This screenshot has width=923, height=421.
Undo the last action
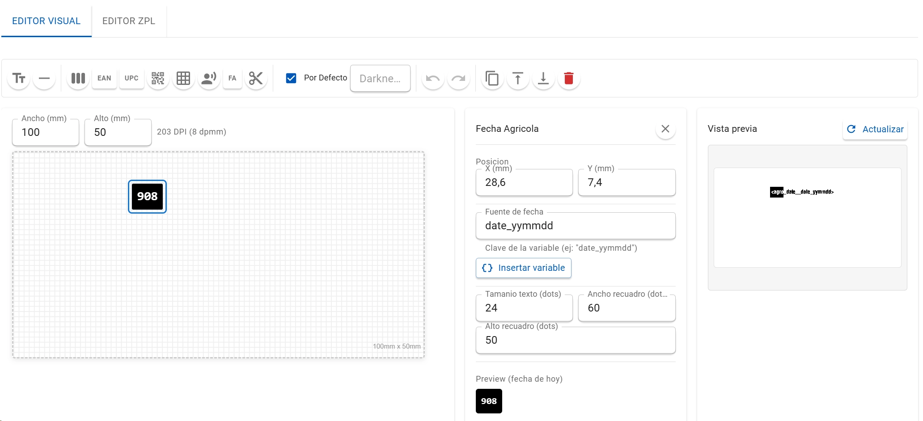tap(433, 78)
